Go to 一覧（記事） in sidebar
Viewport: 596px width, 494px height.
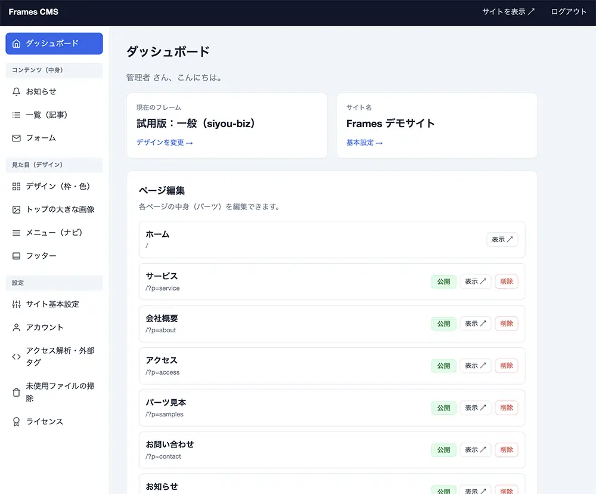(54, 115)
